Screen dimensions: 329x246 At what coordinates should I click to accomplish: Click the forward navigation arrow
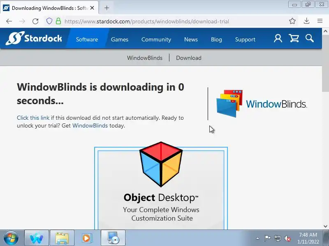[22, 21]
